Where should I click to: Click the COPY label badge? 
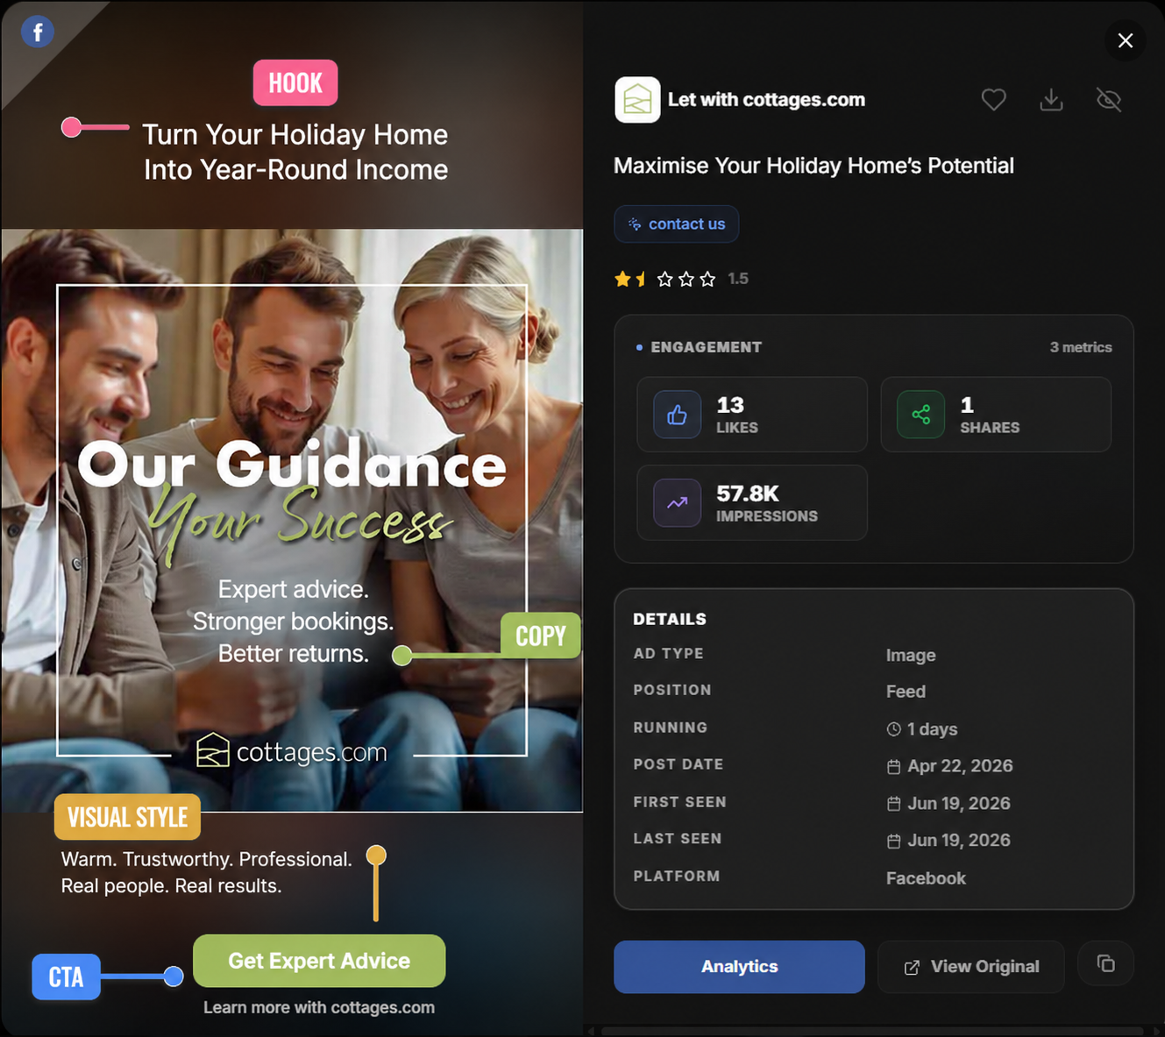point(541,636)
